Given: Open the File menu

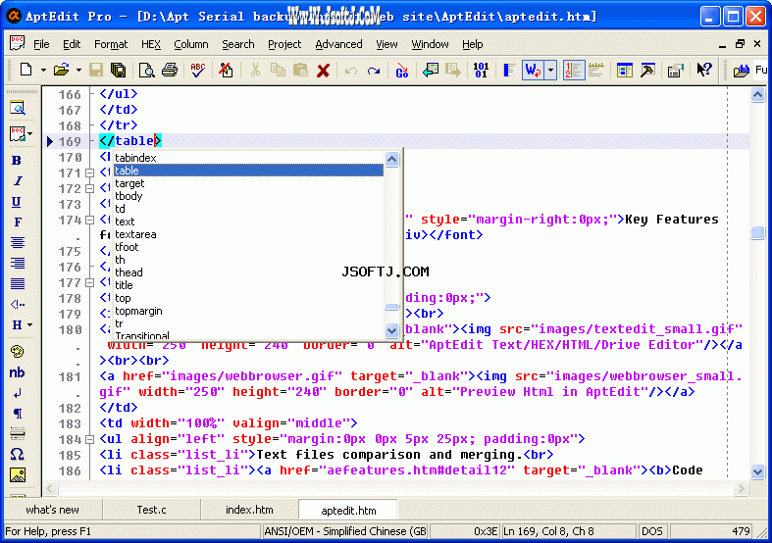Looking at the screenshot, I should (x=41, y=44).
